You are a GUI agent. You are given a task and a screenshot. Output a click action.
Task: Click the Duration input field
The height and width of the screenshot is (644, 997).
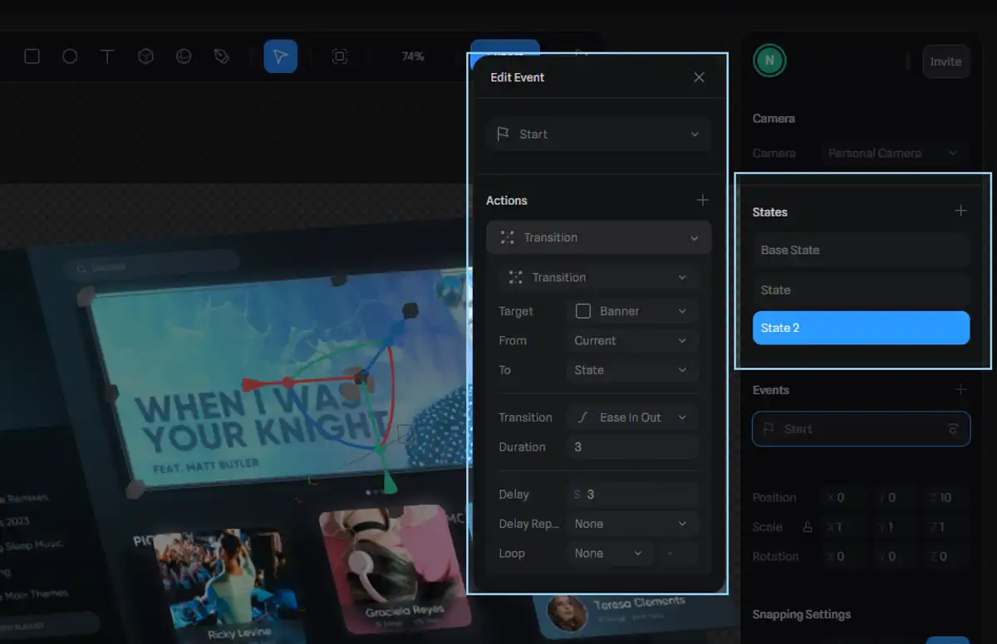(631, 447)
